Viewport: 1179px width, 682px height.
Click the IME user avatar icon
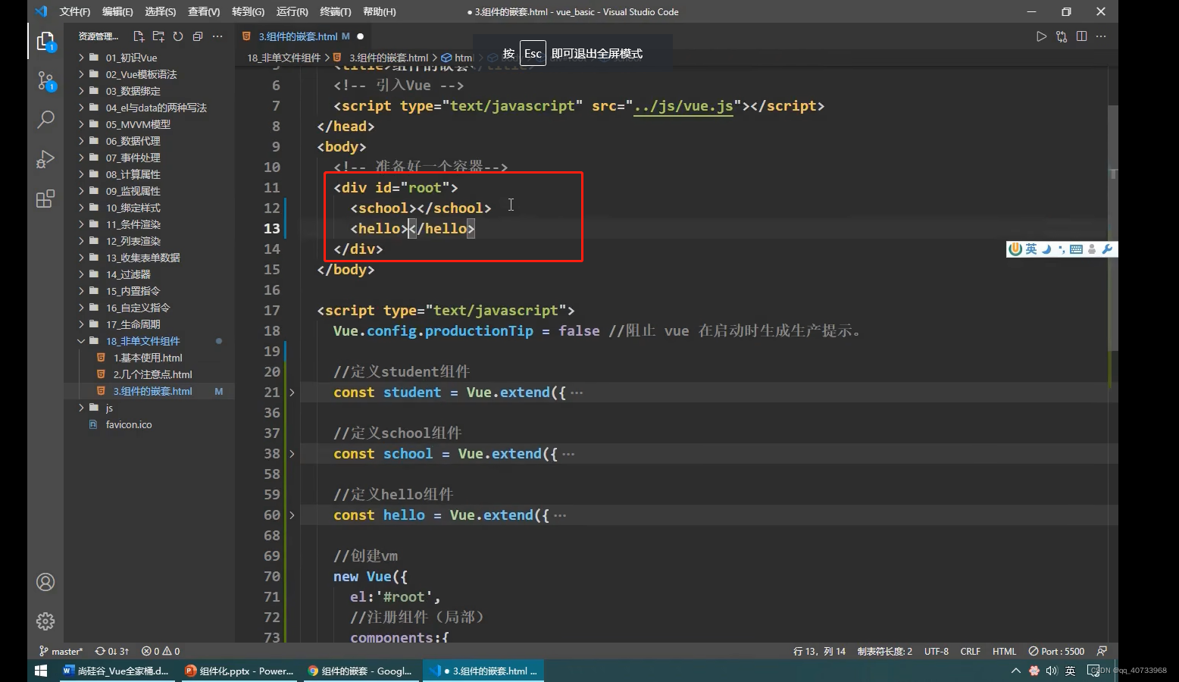pyautogui.click(x=1092, y=249)
